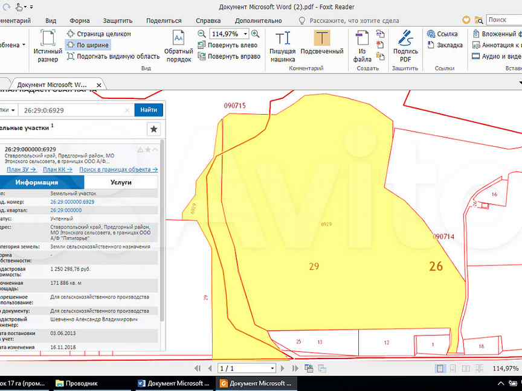522x391 pixels.
Task: Expand the quick access toolbar dropdown arrow
Action: (x=31, y=7)
